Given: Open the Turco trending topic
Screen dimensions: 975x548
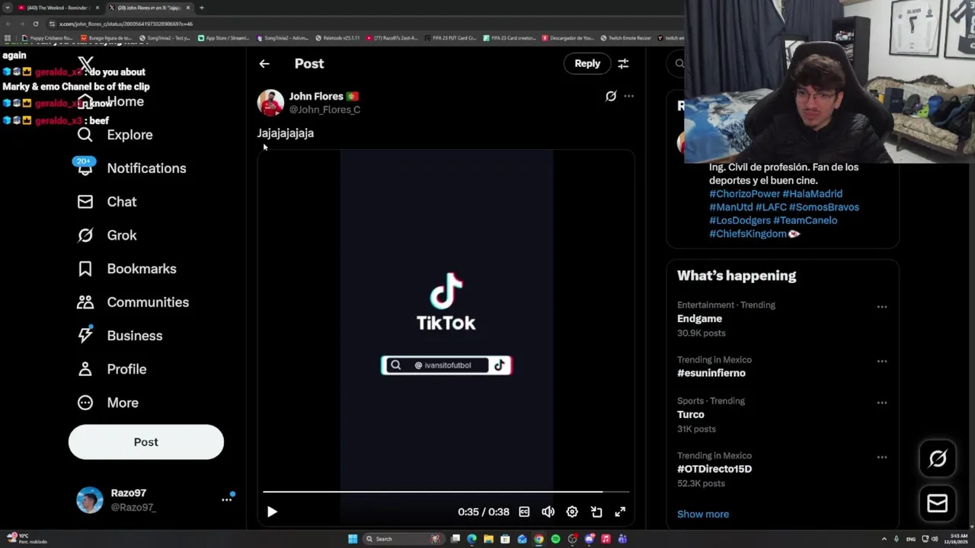Looking at the screenshot, I should (x=691, y=415).
